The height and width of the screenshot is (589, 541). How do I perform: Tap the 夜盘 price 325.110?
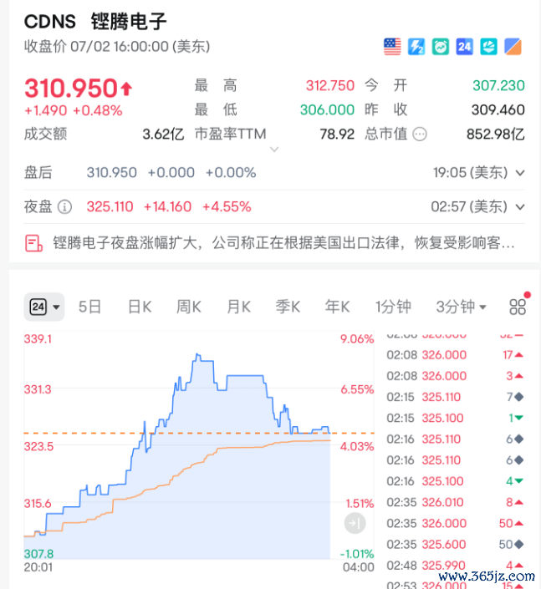(110, 207)
